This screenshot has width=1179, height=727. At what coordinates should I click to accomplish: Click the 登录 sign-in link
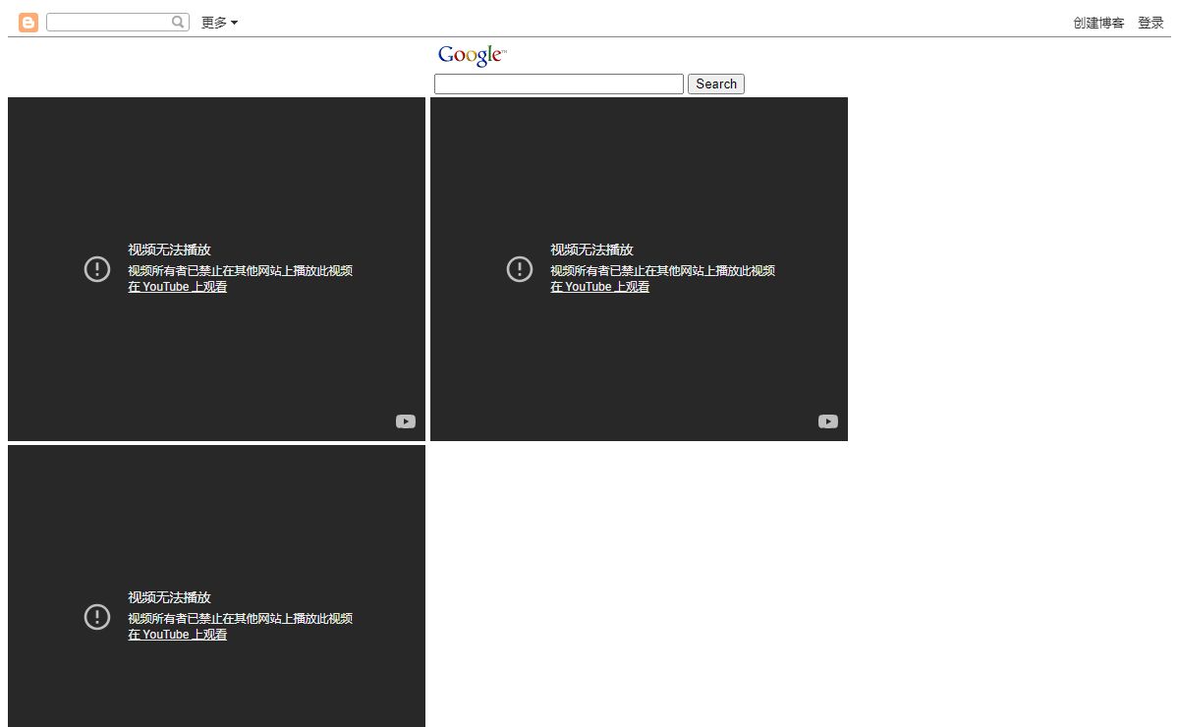pos(1151,23)
